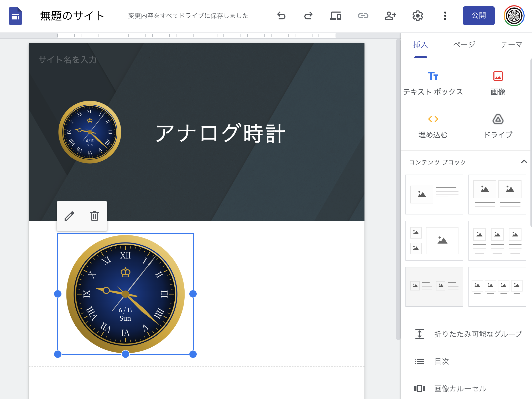Delete image with trash icon
This screenshot has width=532, height=399.
95,216
